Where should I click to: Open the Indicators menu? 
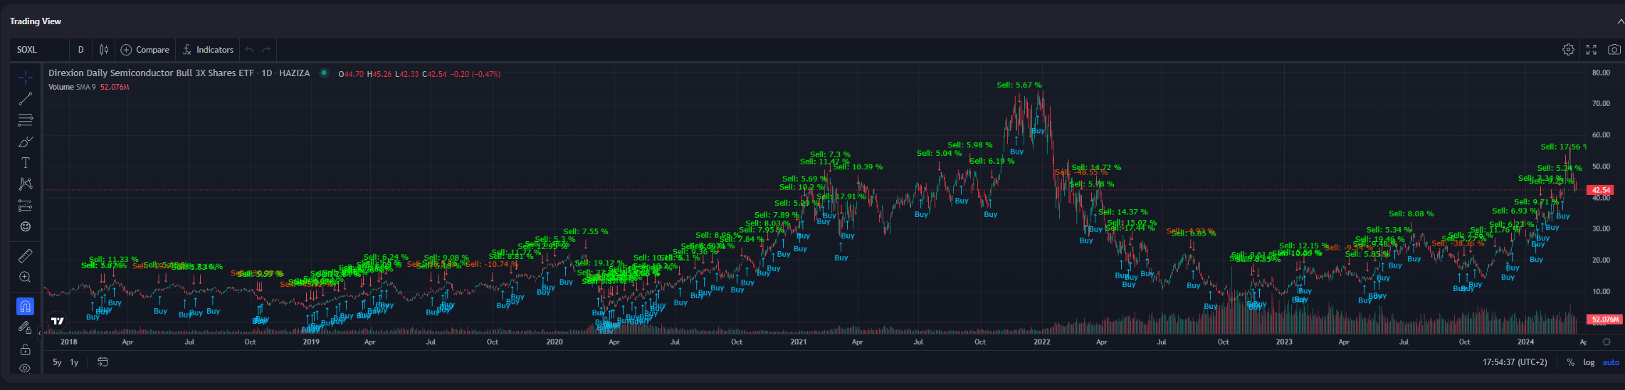tap(208, 50)
